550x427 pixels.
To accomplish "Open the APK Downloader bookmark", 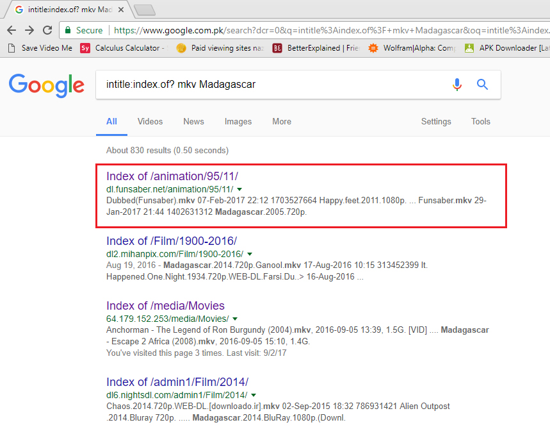I will pos(507,47).
